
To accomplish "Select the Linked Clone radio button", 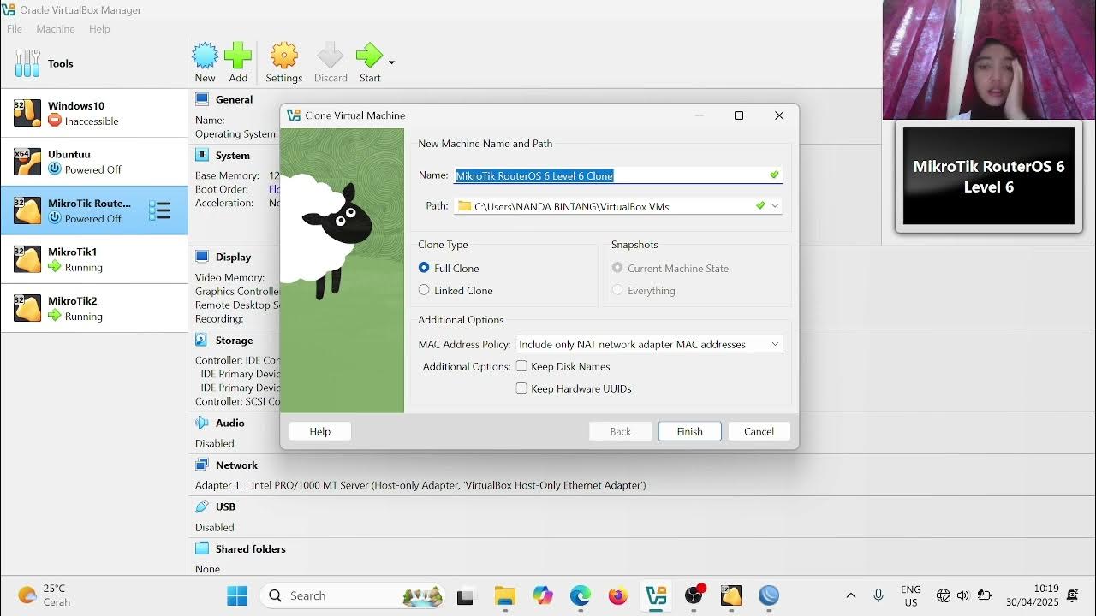I will pyautogui.click(x=424, y=290).
